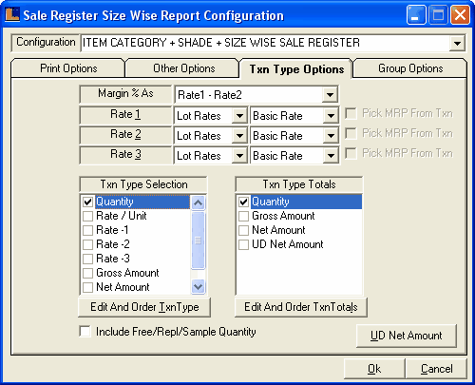Viewport: 475px width, 385px height.
Task: Check Rate / Unit in Txn Type Selection
Action: (x=87, y=217)
